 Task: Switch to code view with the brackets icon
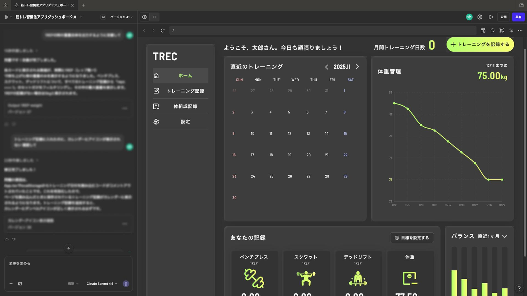(x=154, y=17)
